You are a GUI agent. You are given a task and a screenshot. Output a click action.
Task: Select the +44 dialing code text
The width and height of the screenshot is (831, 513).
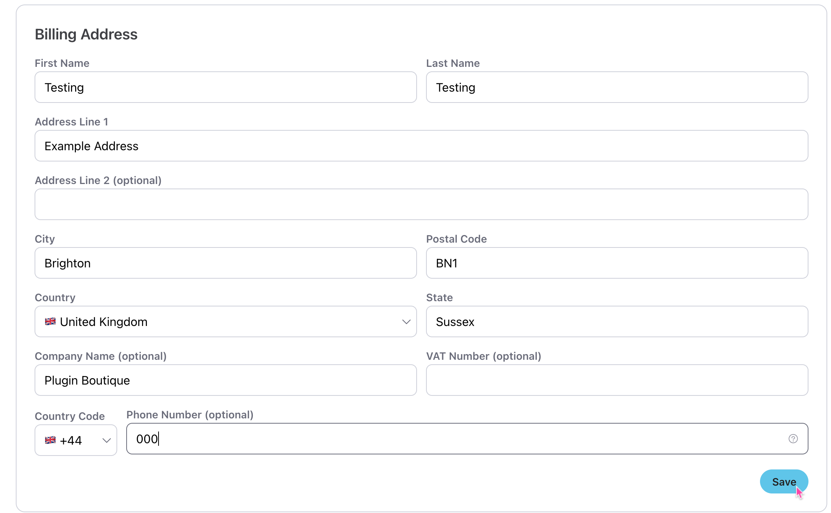click(x=71, y=440)
